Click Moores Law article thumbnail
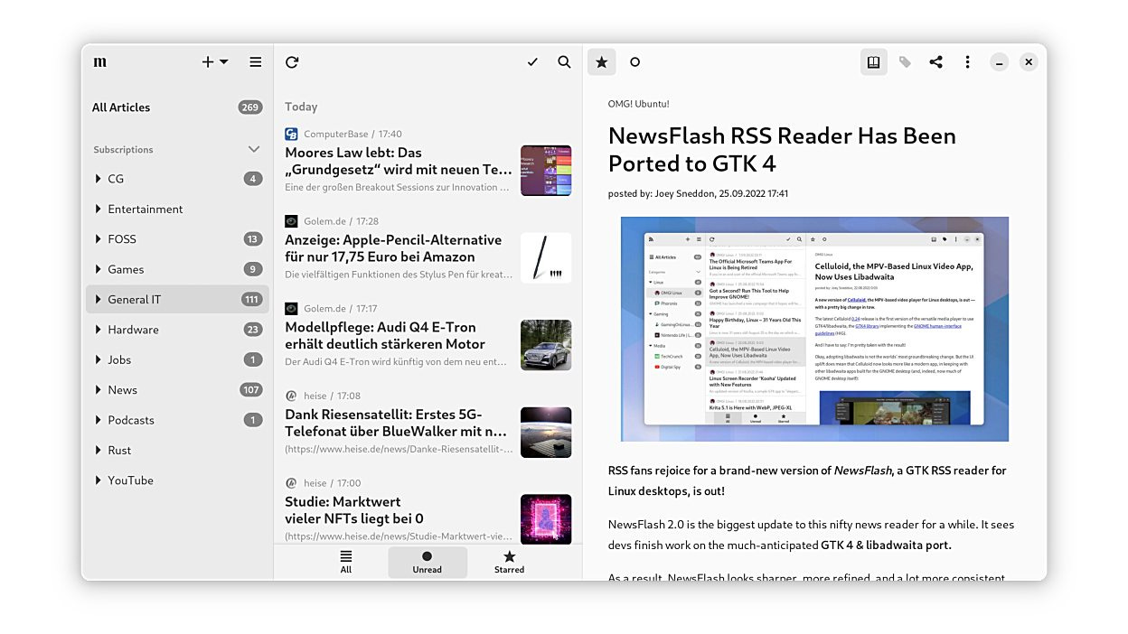This screenshot has height=634, width=1128. click(546, 171)
